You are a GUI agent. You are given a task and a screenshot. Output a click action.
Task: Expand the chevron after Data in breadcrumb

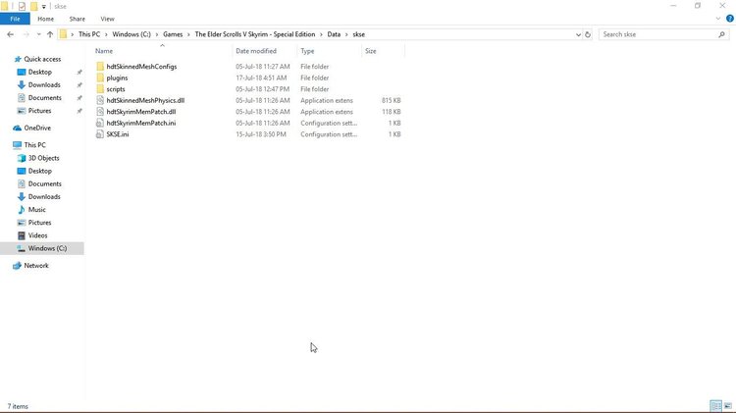tap(346, 34)
